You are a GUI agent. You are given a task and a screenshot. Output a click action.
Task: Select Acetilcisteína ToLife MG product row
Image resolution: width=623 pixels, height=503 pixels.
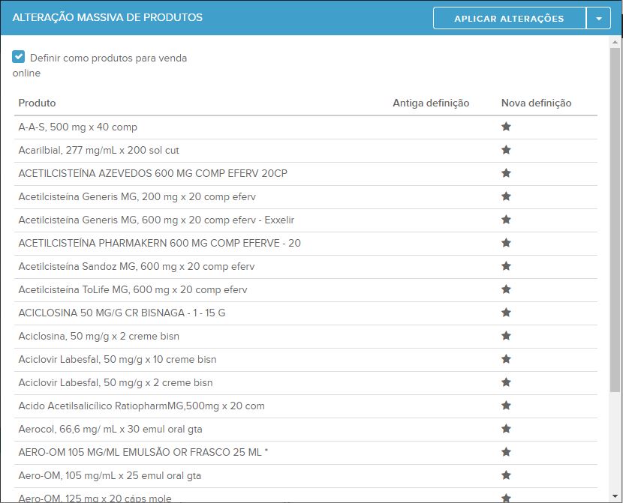tap(133, 289)
